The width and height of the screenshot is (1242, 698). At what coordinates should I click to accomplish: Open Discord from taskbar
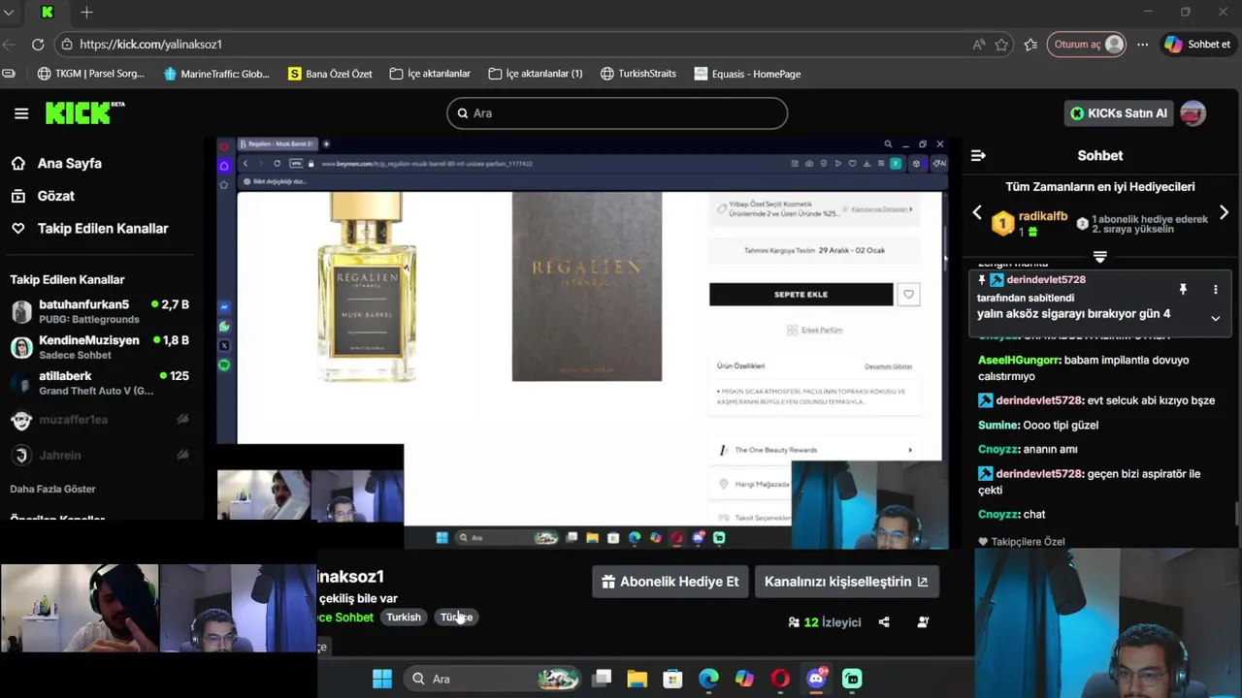pyautogui.click(x=816, y=679)
